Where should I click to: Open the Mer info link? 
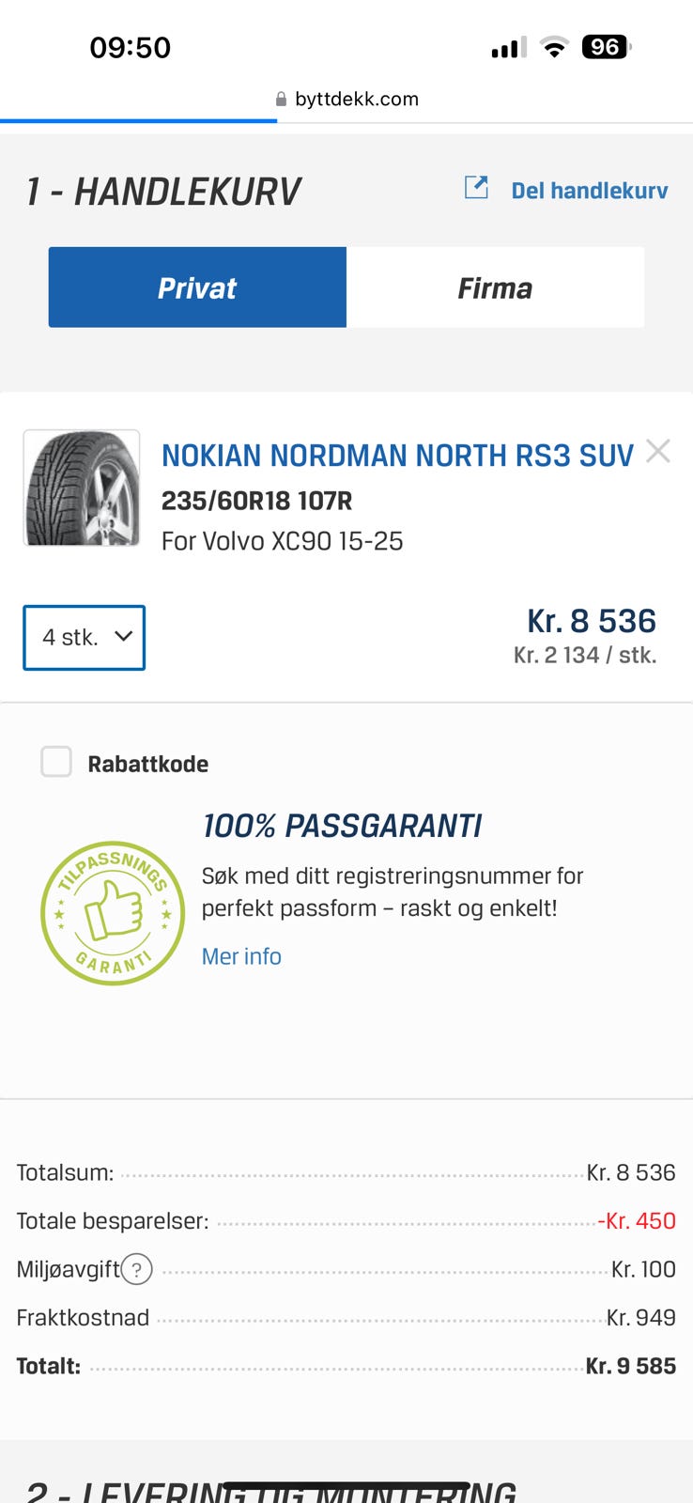tap(241, 956)
